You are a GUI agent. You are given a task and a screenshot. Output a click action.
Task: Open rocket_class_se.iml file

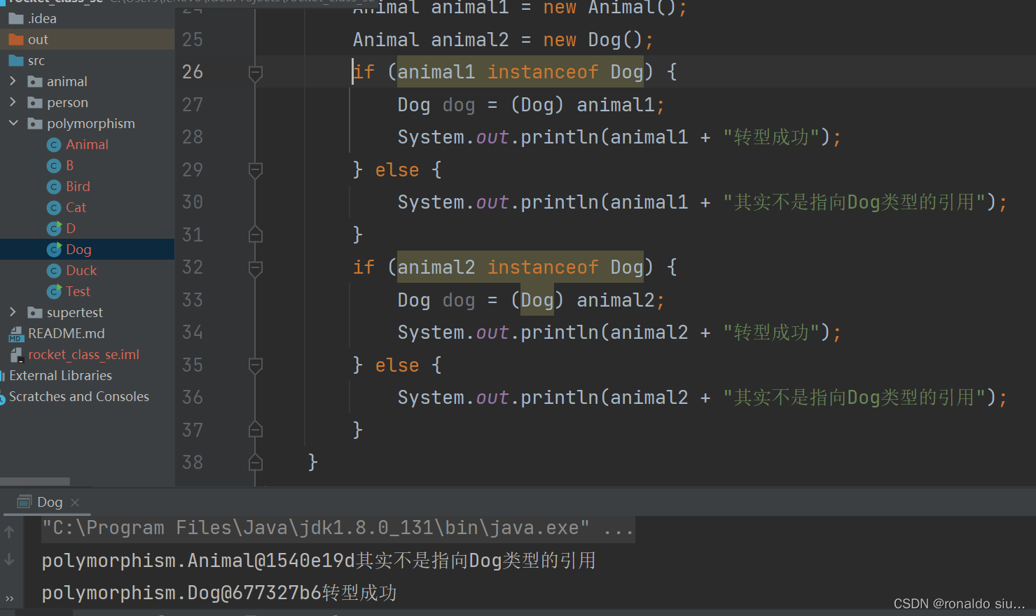coord(83,354)
